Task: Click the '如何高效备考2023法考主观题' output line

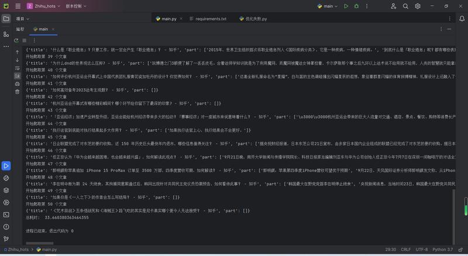Action: [92, 90]
